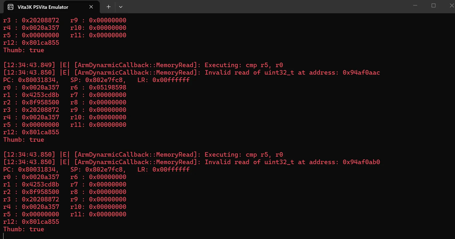Click the r6 value 0x05198598
This screenshot has width=455, height=239.
click(x=108, y=87)
